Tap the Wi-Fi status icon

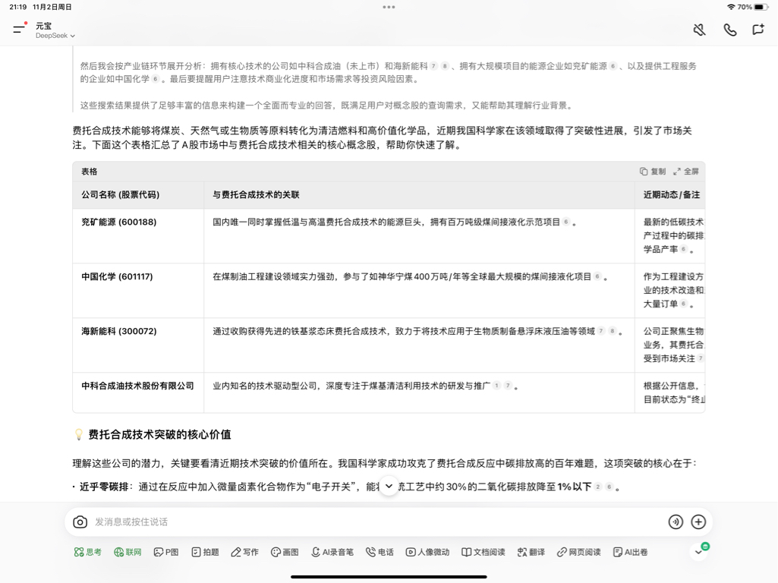click(731, 7)
